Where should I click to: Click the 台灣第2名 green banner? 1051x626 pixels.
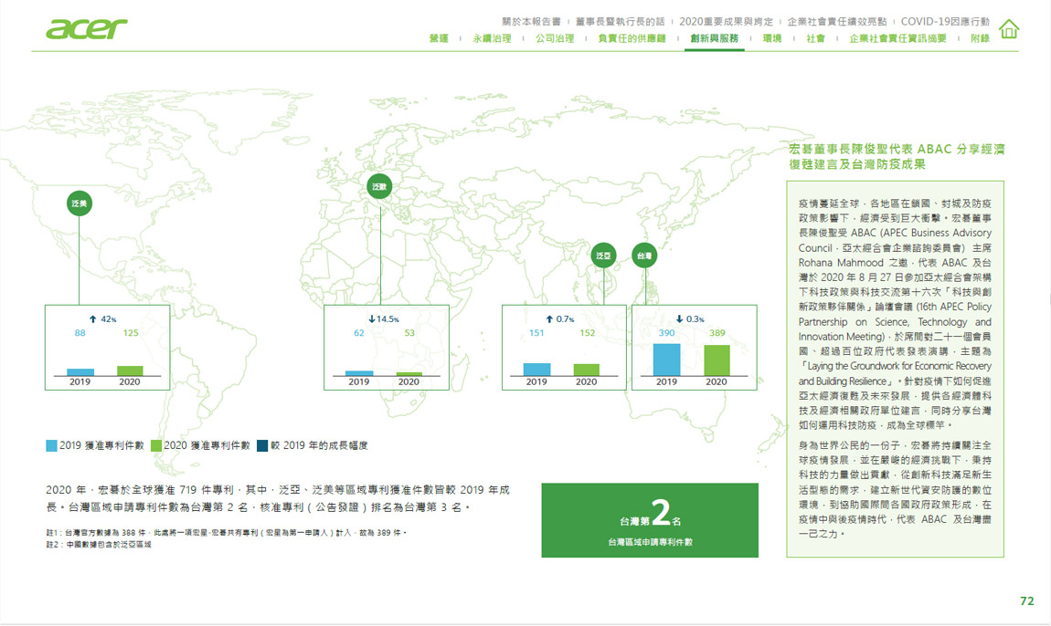650,520
